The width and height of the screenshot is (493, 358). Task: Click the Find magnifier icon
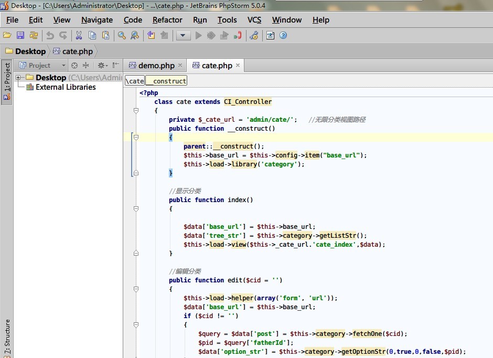122,36
